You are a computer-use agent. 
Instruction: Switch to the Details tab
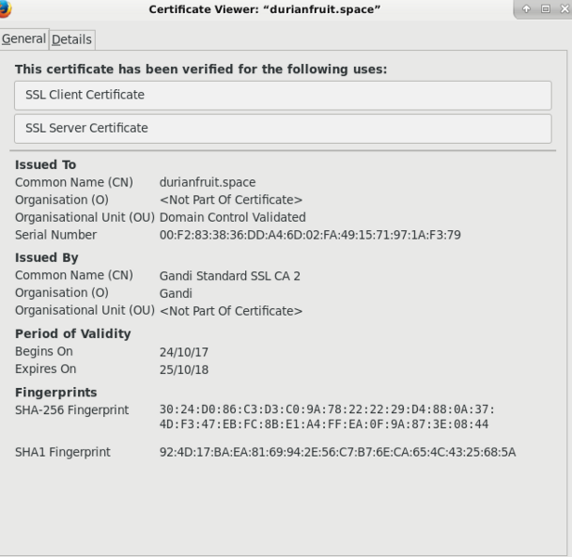(71, 40)
